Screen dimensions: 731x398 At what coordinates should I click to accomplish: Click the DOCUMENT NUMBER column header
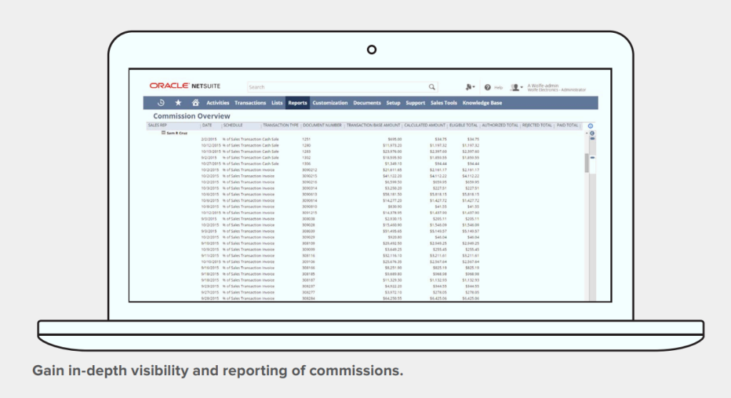322,125
